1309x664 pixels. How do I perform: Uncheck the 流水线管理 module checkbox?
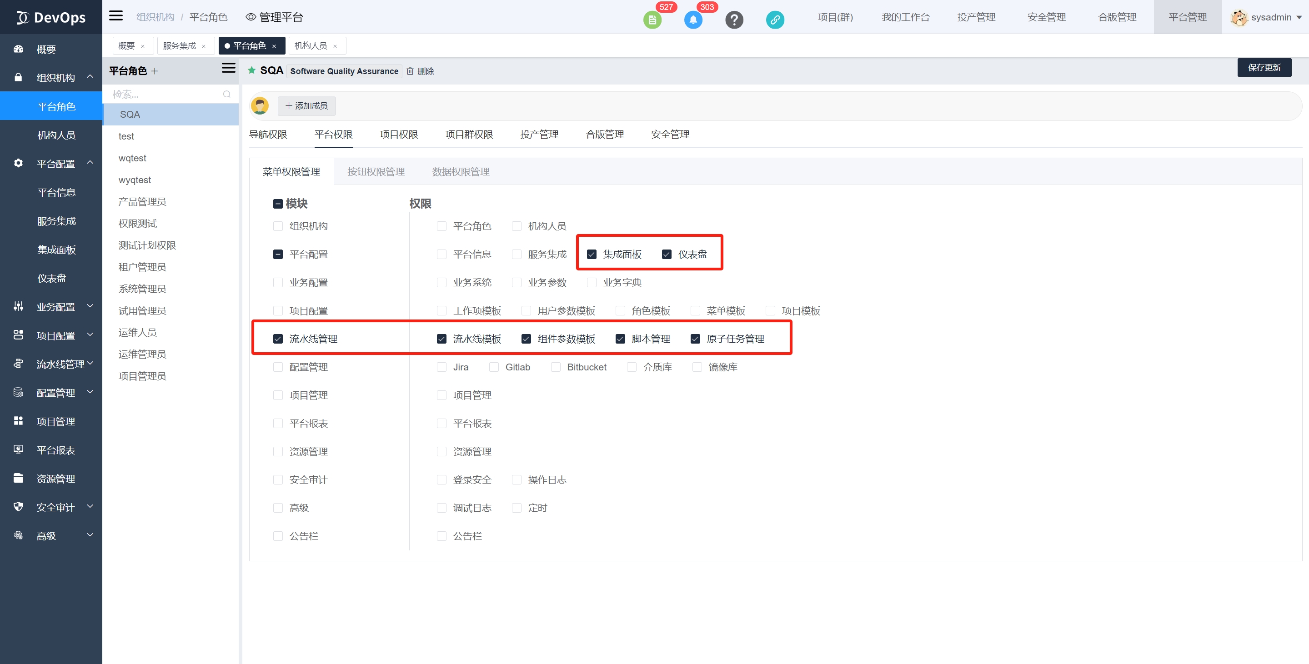[x=278, y=339]
